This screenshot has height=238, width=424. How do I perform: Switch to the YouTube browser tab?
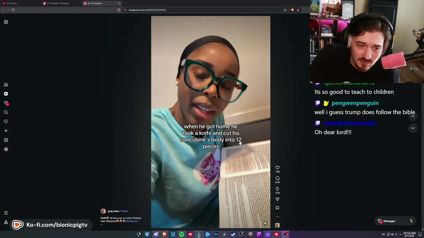point(20,3)
